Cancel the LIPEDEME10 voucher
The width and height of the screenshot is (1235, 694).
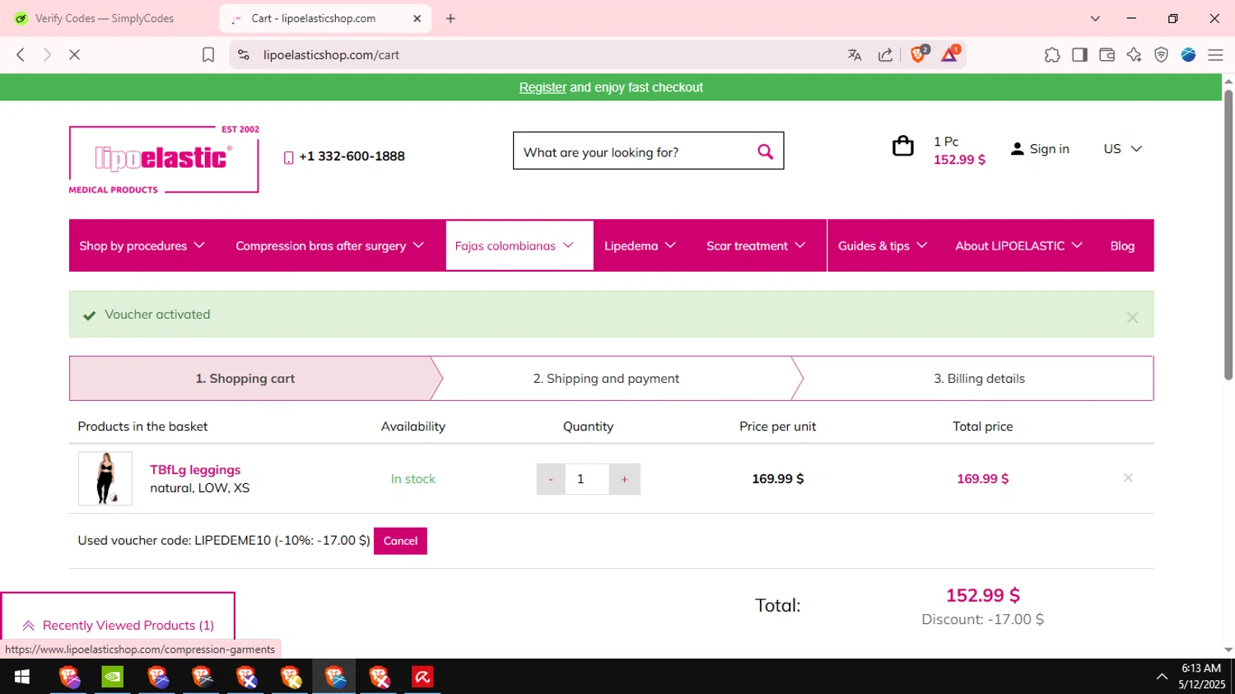[400, 541]
